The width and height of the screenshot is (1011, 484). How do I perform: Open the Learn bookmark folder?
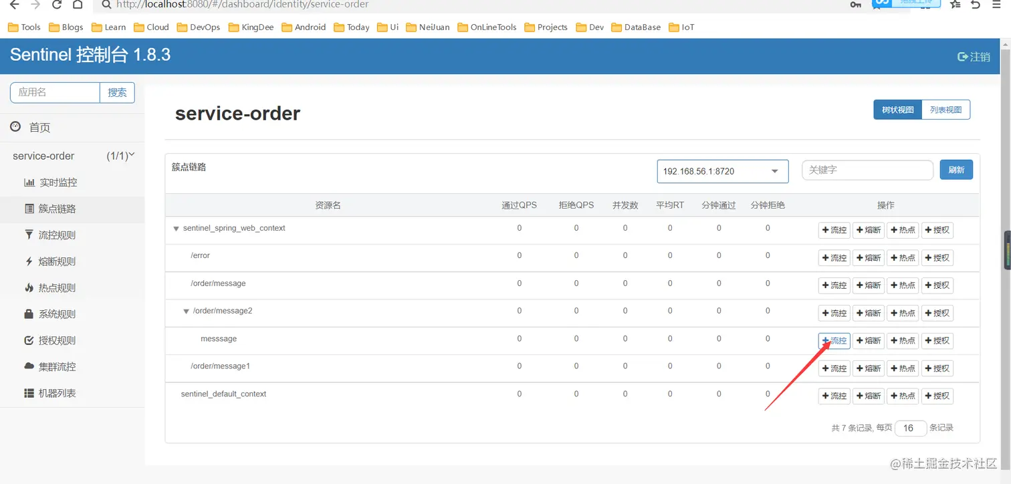tap(108, 27)
